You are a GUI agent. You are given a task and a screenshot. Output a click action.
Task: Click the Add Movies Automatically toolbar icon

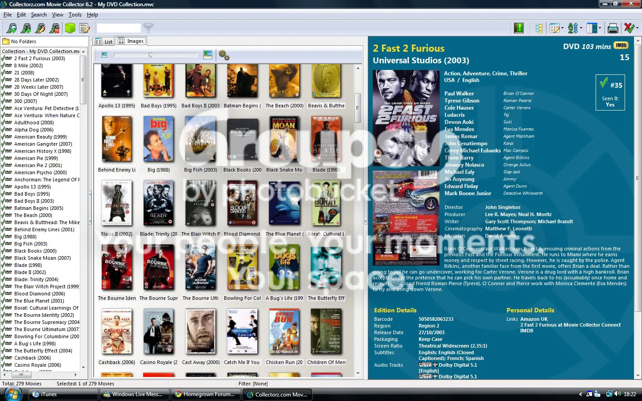point(12,29)
